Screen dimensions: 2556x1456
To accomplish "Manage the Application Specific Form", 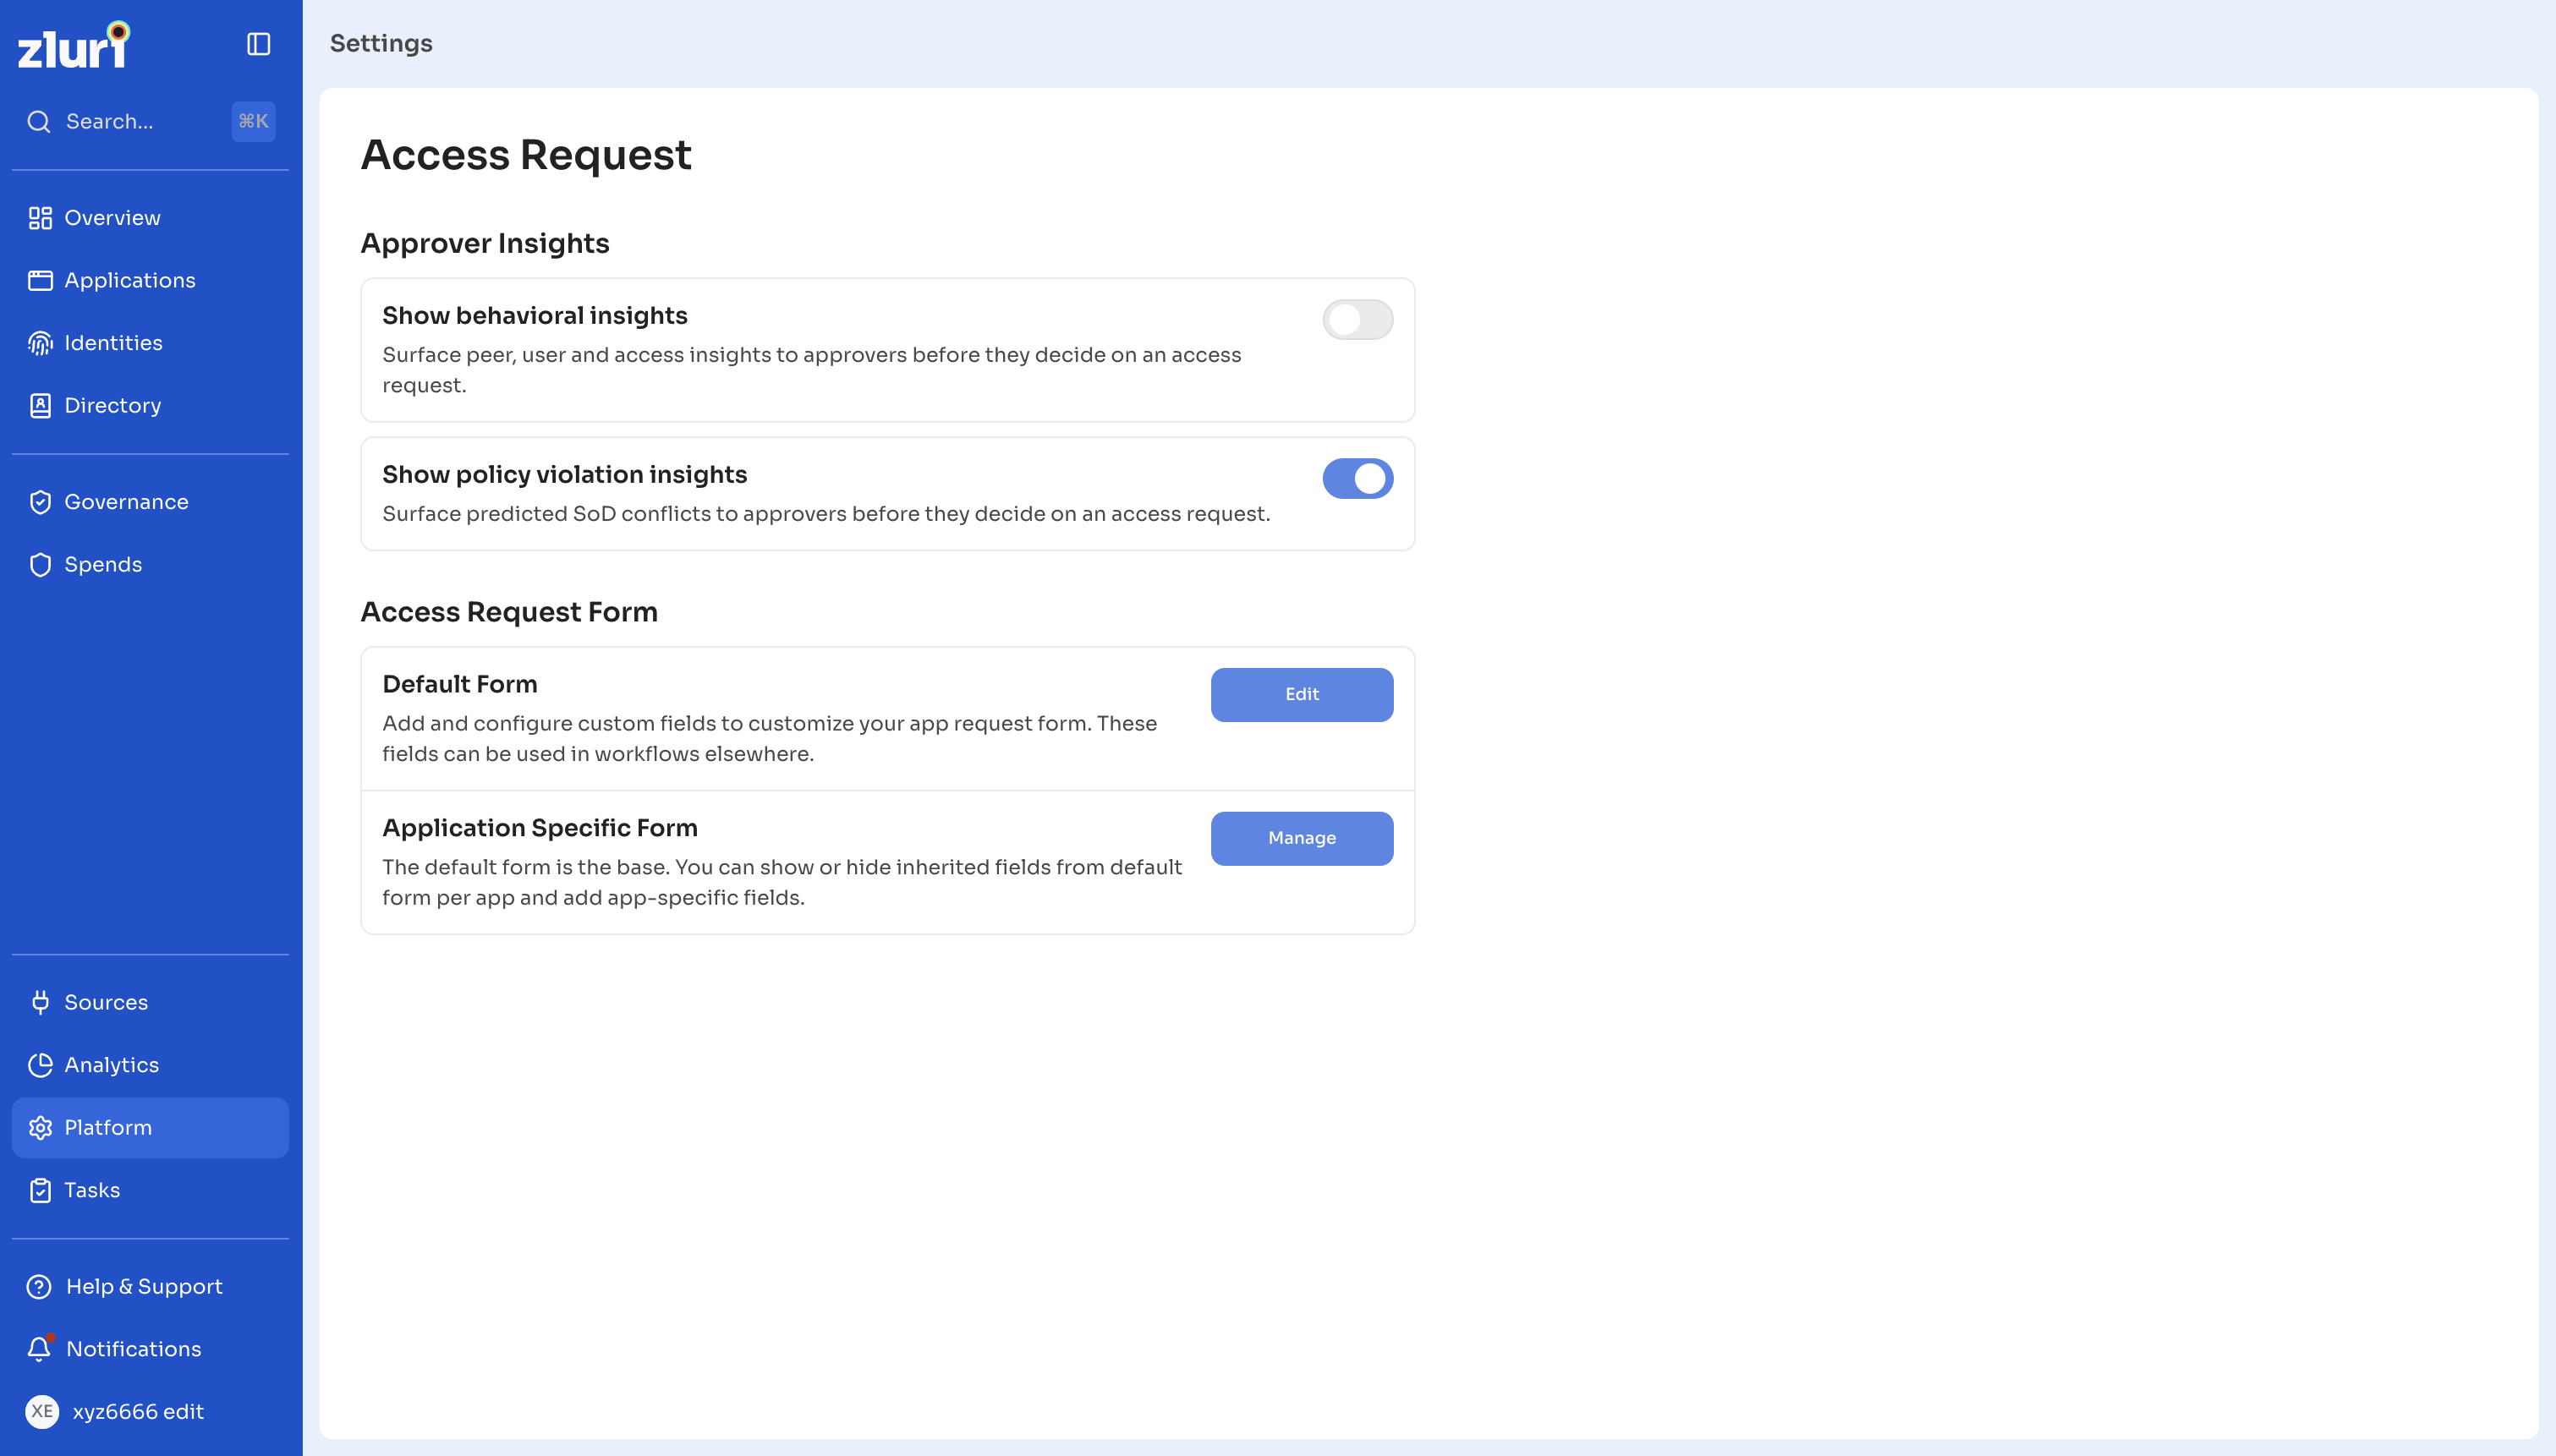I will 1301,839.
